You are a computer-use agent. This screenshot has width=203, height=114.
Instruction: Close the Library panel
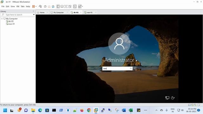[34, 11]
